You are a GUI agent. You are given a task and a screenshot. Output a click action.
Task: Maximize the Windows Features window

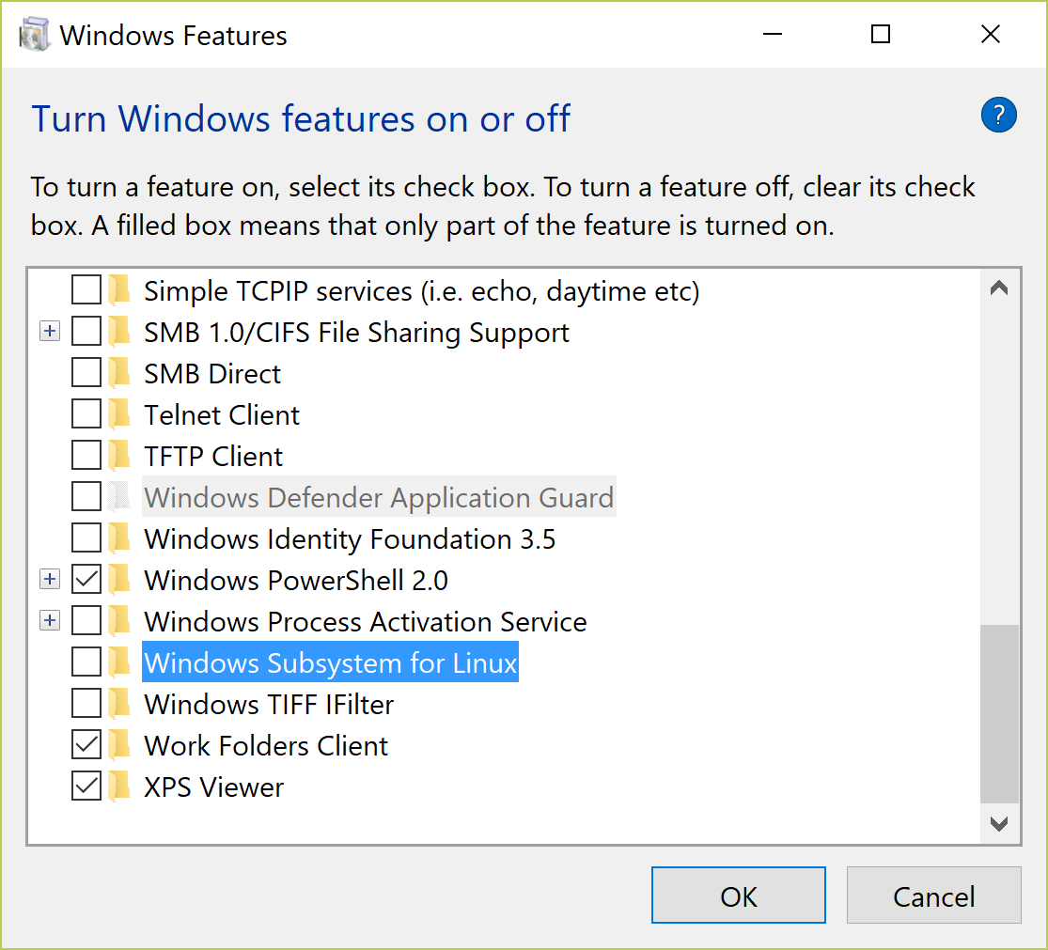click(881, 34)
